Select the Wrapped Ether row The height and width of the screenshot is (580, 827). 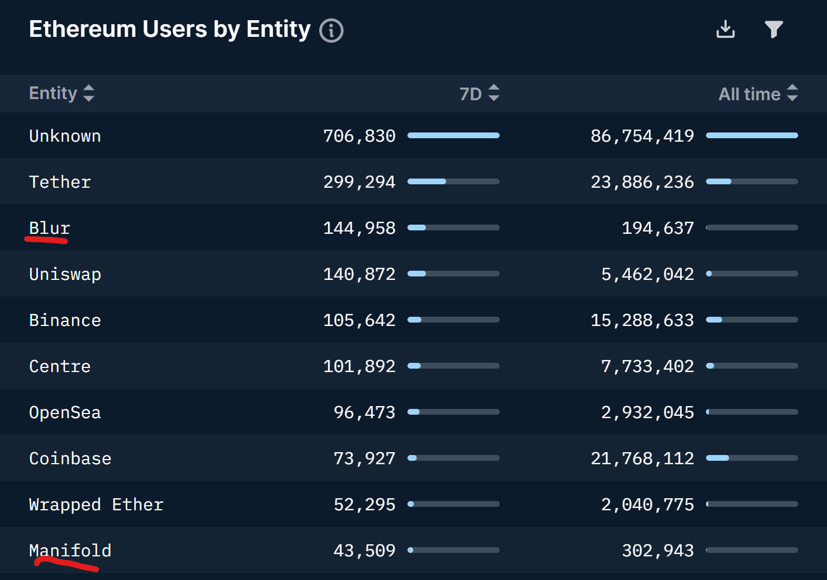pos(96,504)
